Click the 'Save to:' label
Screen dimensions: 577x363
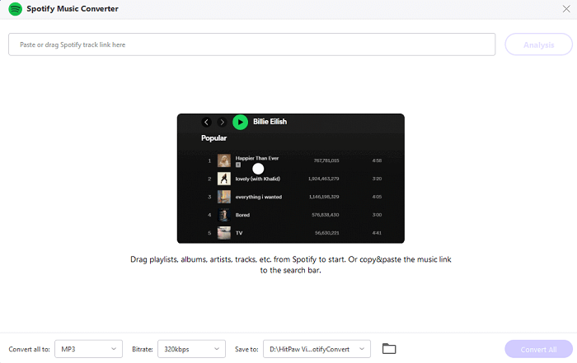tap(246, 349)
